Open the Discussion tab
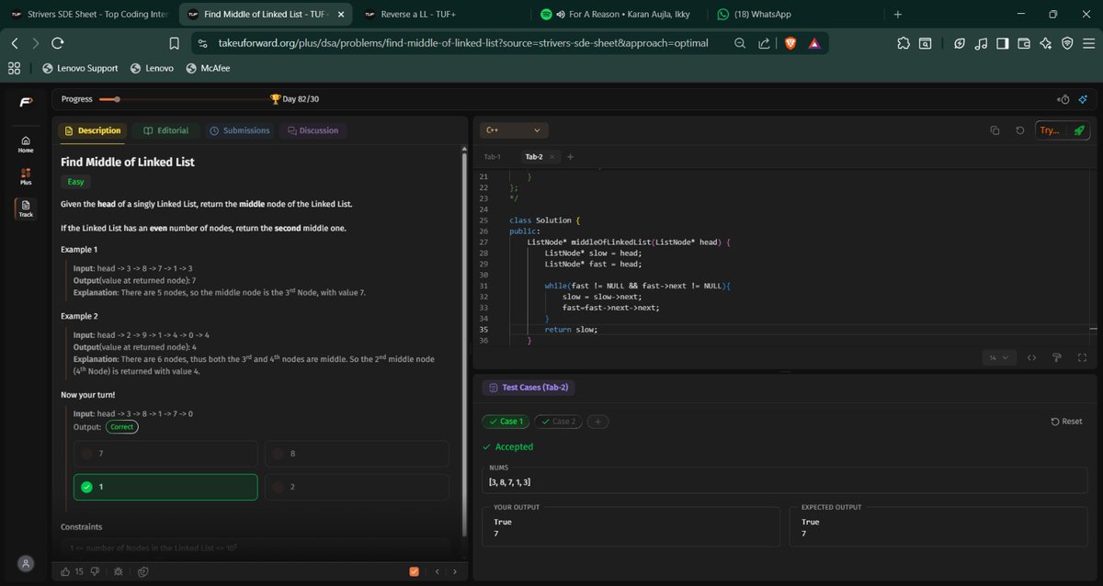 pyautogui.click(x=313, y=130)
